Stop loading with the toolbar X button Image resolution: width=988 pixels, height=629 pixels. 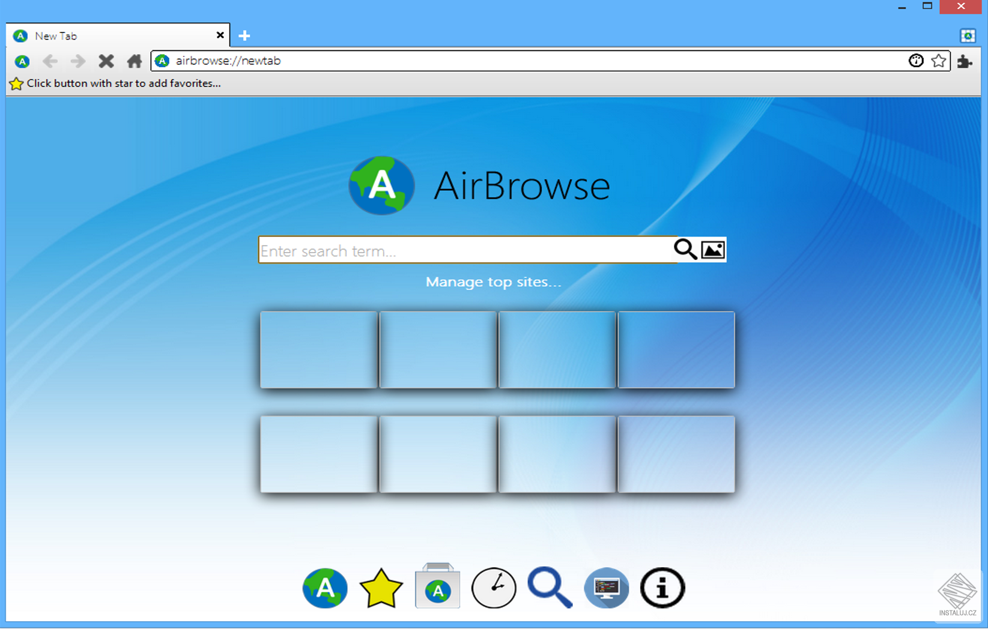coord(106,61)
